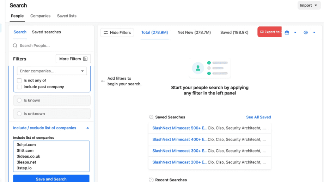Open the Saved searches sub-tab
This screenshot has width=324, height=182.
click(x=47, y=32)
